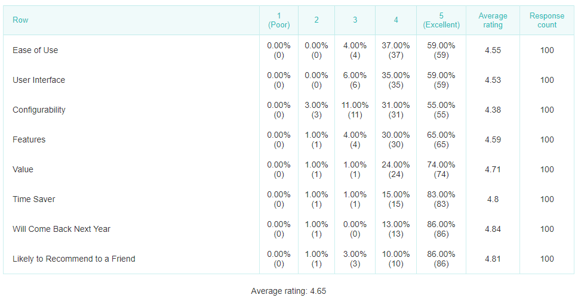Click the 65.00% Excellent cell for Features
The height and width of the screenshot is (301, 578).
tap(441, 139)
